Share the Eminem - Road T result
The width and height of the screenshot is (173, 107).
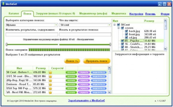click(99, 84)
